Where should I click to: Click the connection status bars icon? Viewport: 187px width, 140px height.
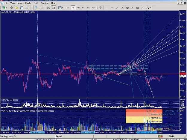coord(160,136)
